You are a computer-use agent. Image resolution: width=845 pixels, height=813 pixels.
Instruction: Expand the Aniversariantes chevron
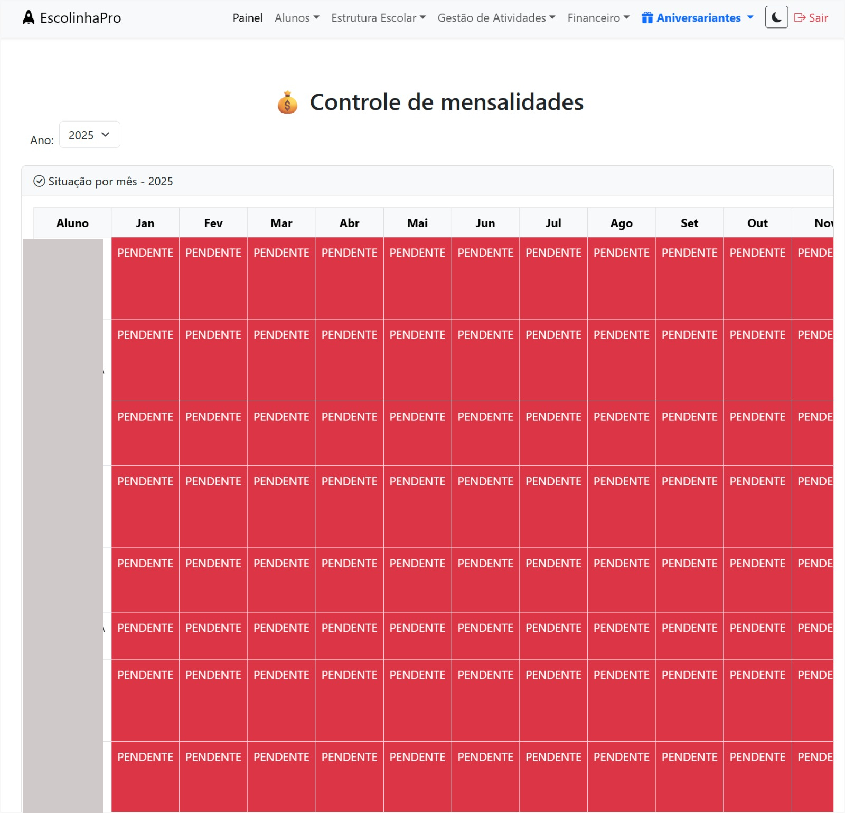750,17
